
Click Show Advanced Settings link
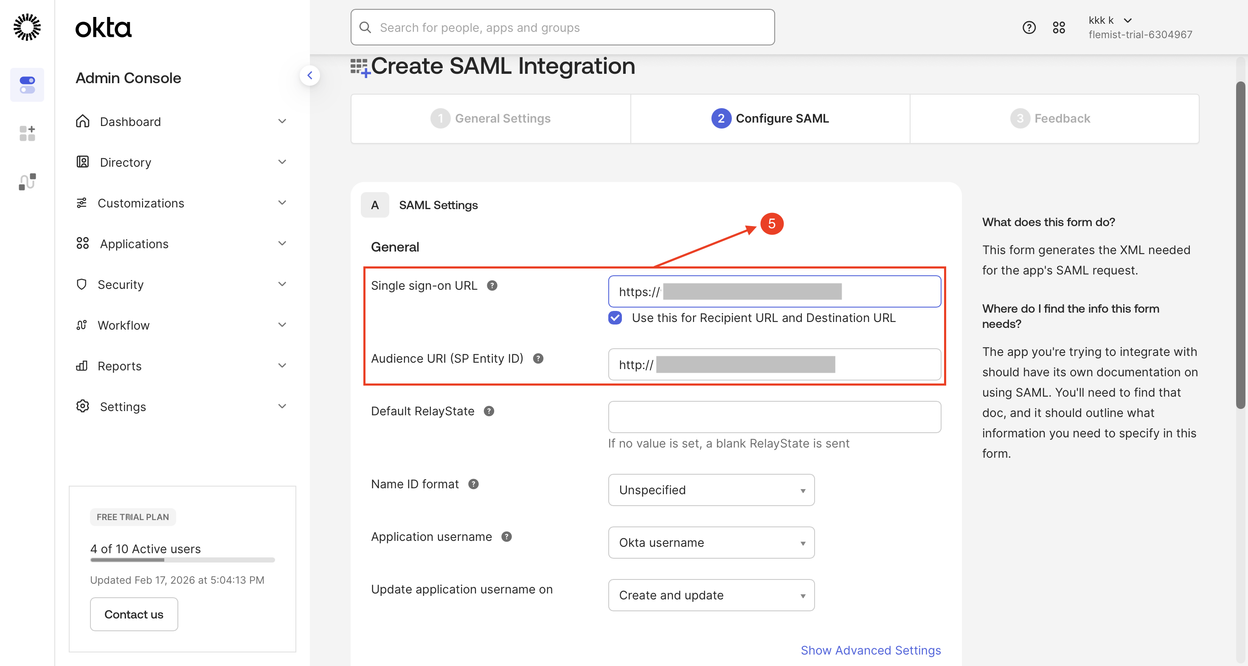(x=870, y=650)
